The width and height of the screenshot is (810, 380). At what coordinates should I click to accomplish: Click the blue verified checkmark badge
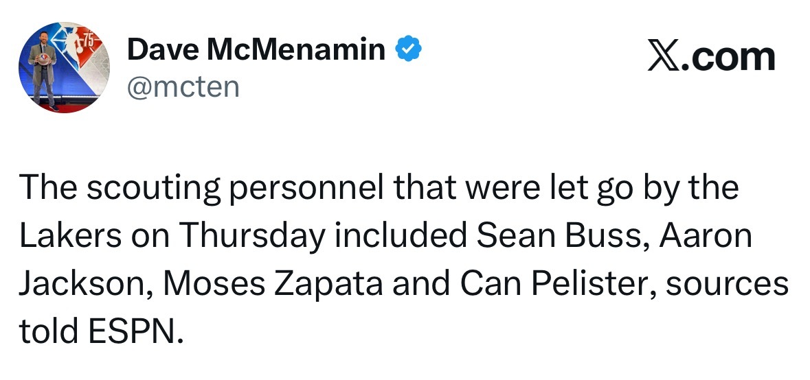(x=409, y=49)
